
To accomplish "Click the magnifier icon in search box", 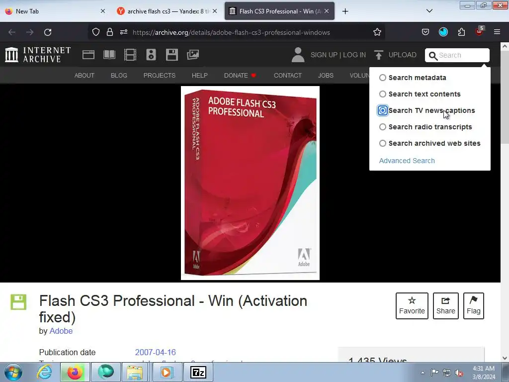I will click(433, 56).
